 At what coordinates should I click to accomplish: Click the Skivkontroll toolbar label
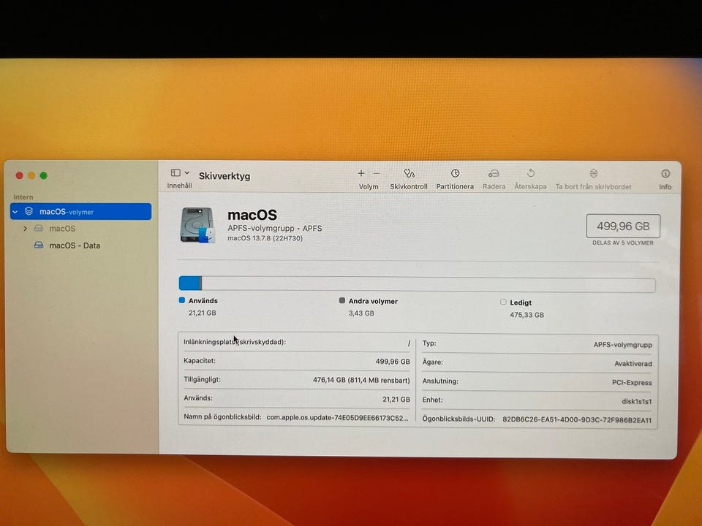coord(409,186)
